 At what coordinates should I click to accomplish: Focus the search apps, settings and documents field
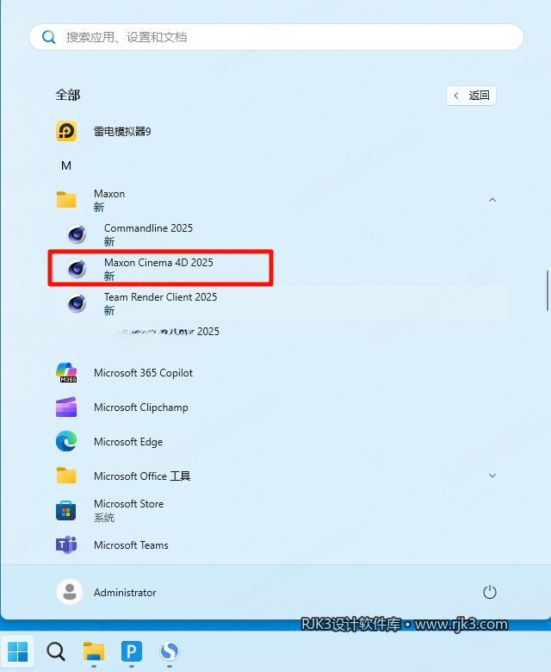(276, 37)
